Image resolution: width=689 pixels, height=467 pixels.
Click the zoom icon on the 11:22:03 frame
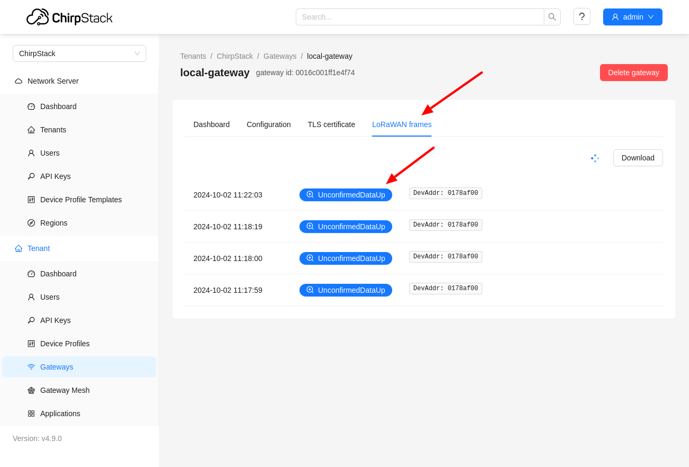click(x=310, y=194)
